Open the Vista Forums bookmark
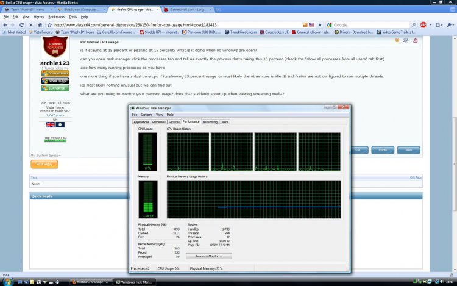The image size is (457, 286). point(41,32)
